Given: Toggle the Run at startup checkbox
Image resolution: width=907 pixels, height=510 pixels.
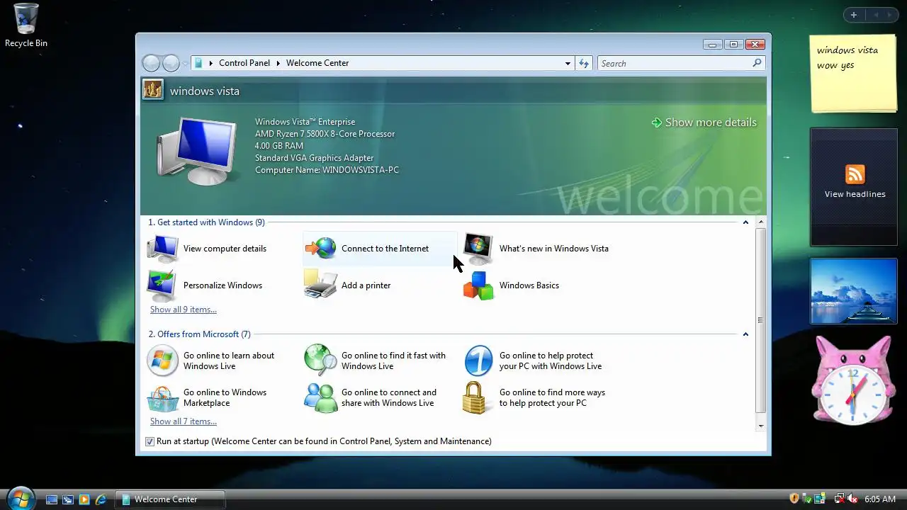Looking at the screenshot, I should click(150, 441).
